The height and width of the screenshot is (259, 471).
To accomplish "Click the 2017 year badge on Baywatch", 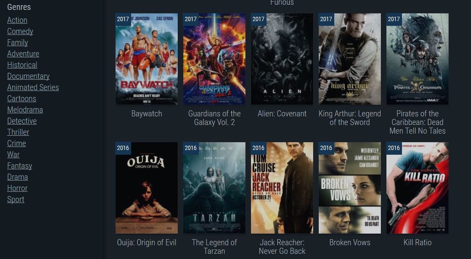I will [123, 19].
